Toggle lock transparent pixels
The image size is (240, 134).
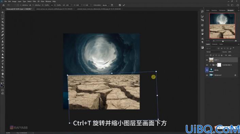click(211, 55)
